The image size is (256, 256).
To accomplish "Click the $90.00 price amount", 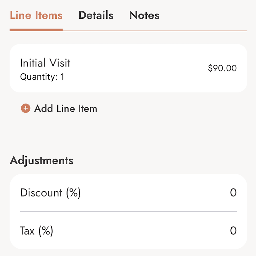I will 222,68.
